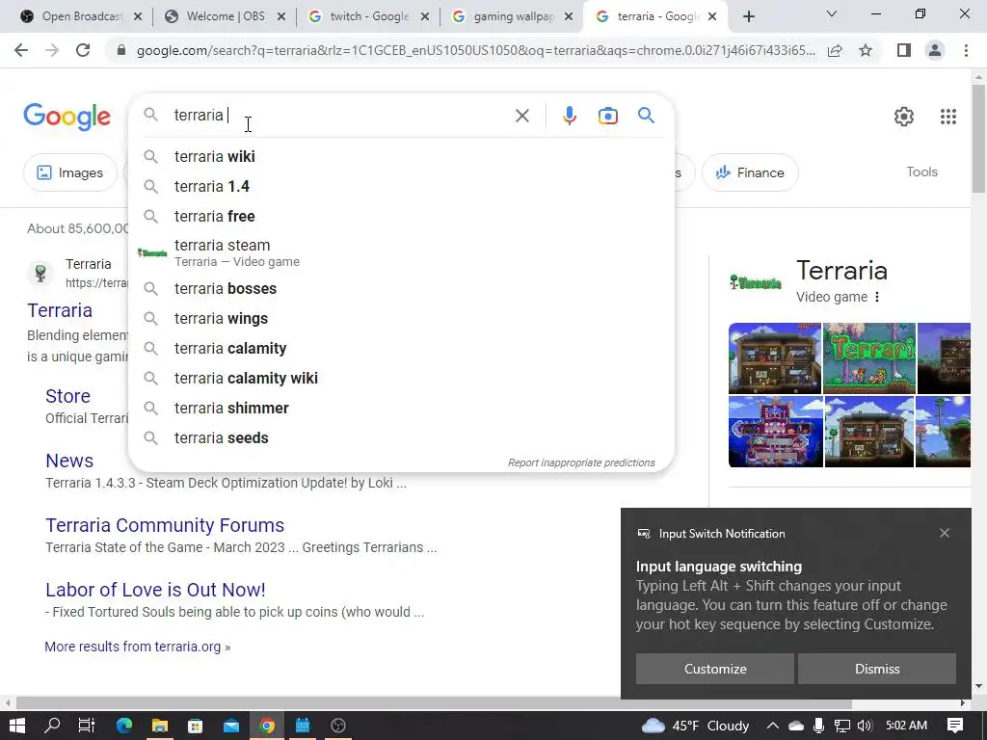
Task: Click the blue magnifier search button
Action: point(646,116)
